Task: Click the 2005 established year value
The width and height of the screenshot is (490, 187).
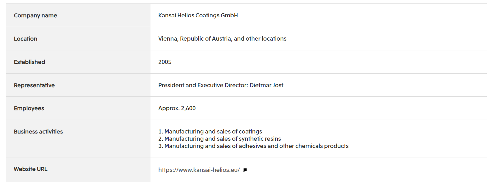Action: pyautogui.click(x=165, y=62)
